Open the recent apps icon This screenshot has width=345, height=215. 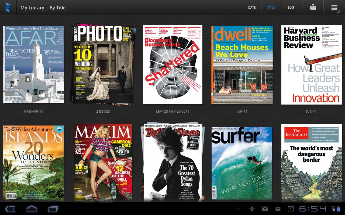point(53,209)
